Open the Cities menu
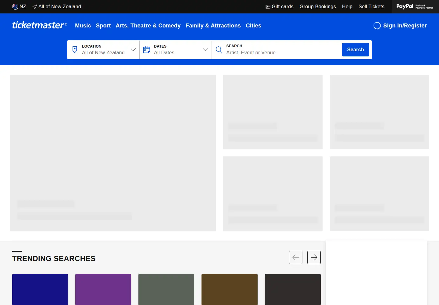 click(x=254, y=26)
